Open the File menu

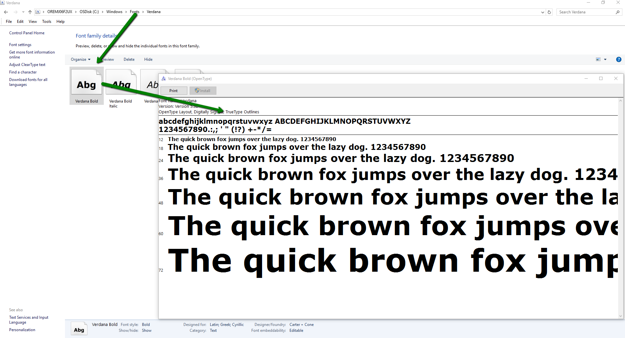click(9, 22)
